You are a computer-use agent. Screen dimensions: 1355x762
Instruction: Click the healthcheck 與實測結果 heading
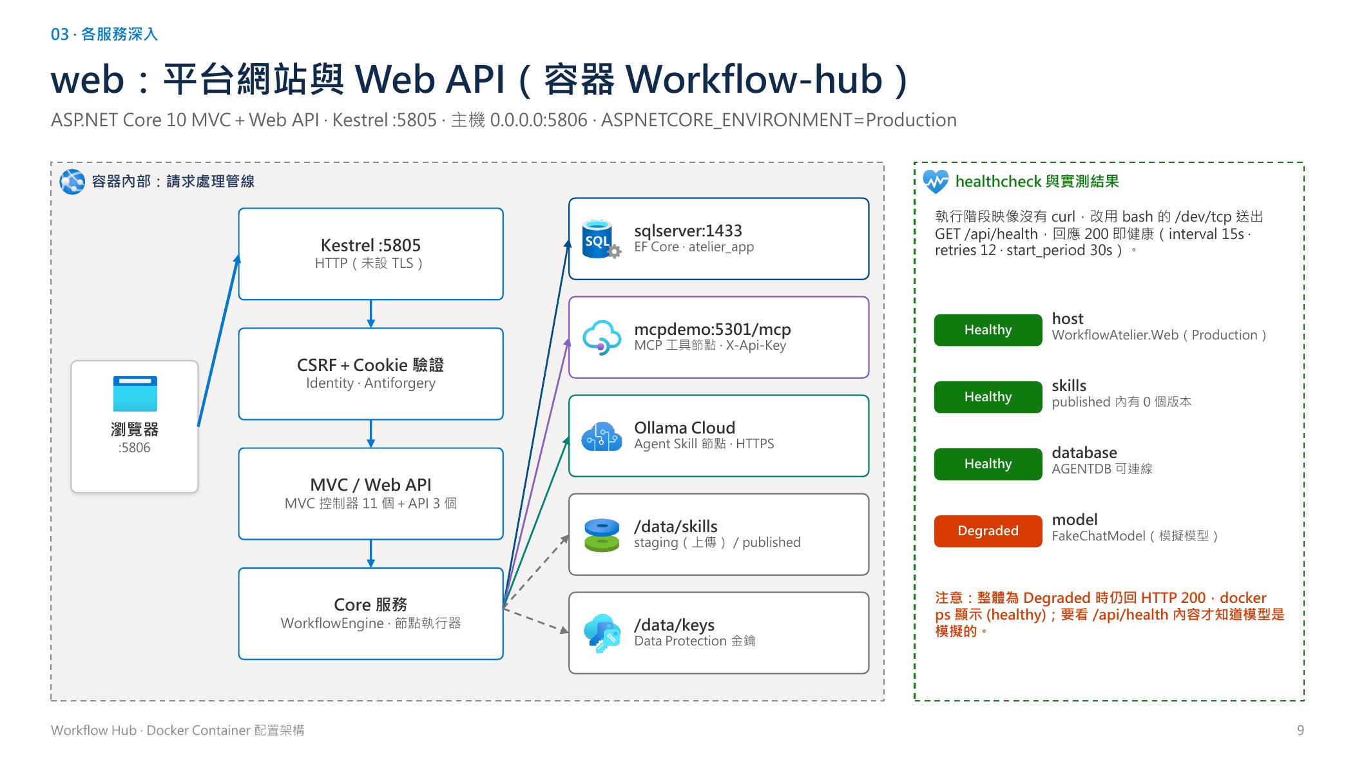coord(1037,182)
